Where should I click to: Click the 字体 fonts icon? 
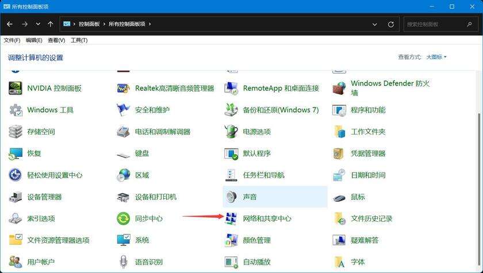[339, 262]
